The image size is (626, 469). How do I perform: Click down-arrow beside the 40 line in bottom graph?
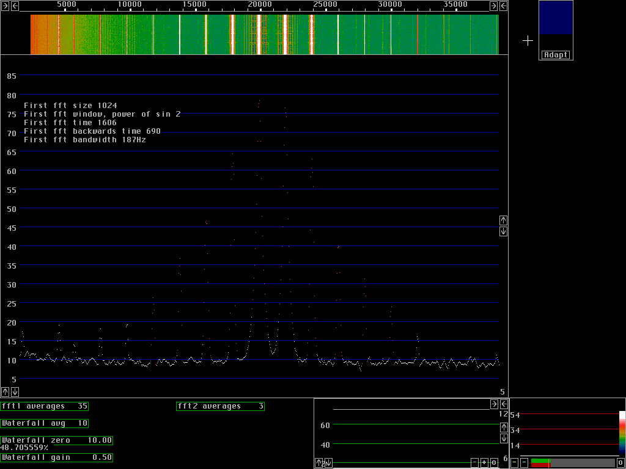coord(504,438)
